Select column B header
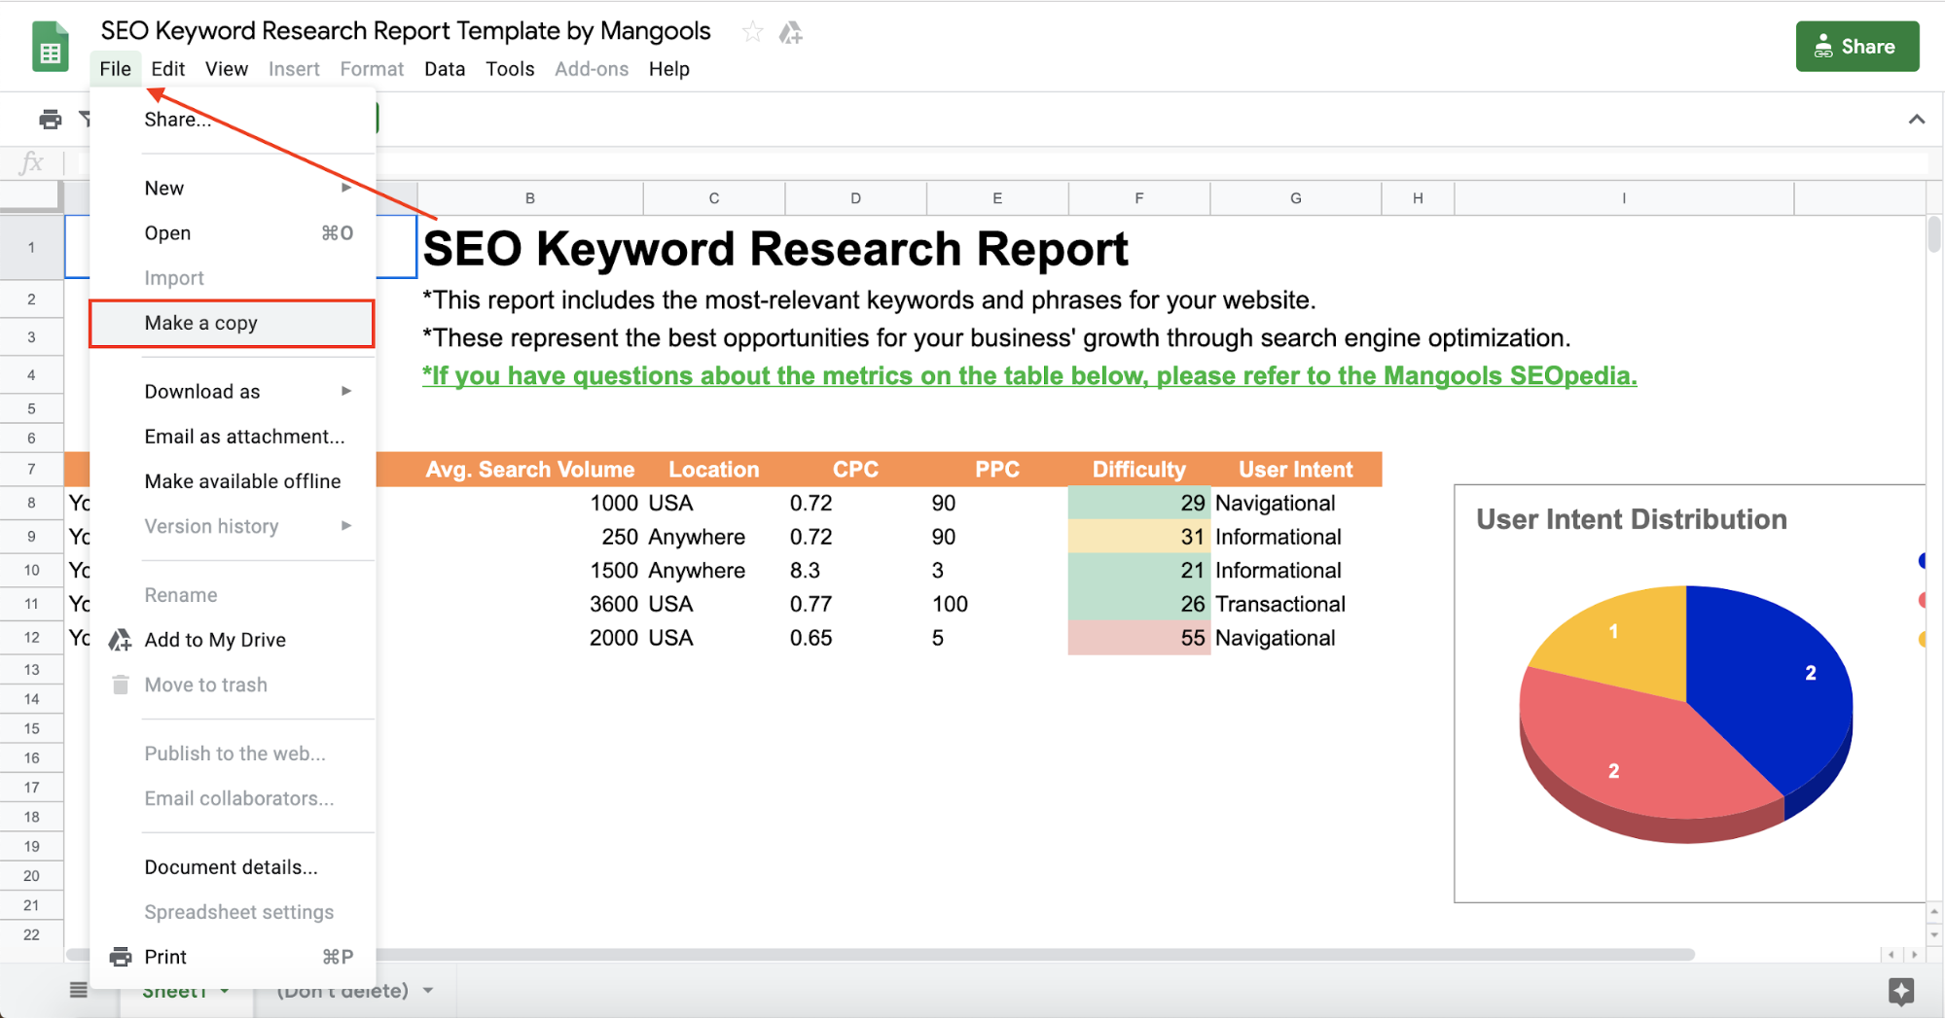 [x=530, y=198]
